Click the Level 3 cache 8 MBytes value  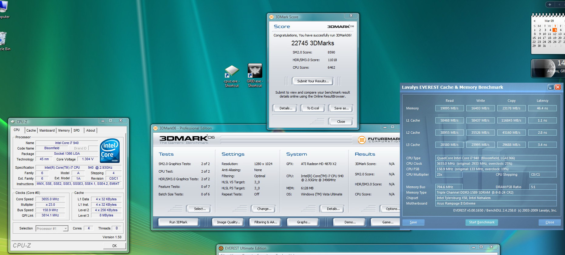(106, 215)
